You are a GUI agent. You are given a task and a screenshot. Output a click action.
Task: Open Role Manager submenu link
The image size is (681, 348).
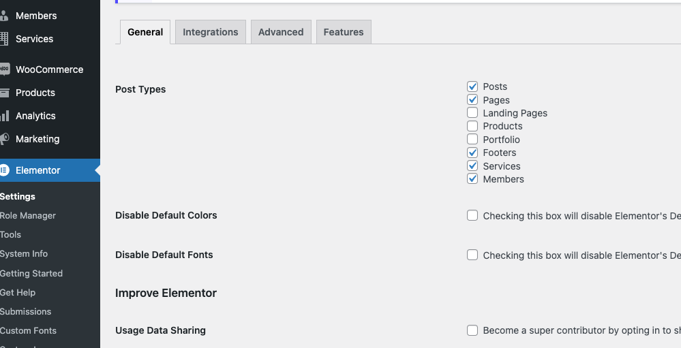pos(28,216)
